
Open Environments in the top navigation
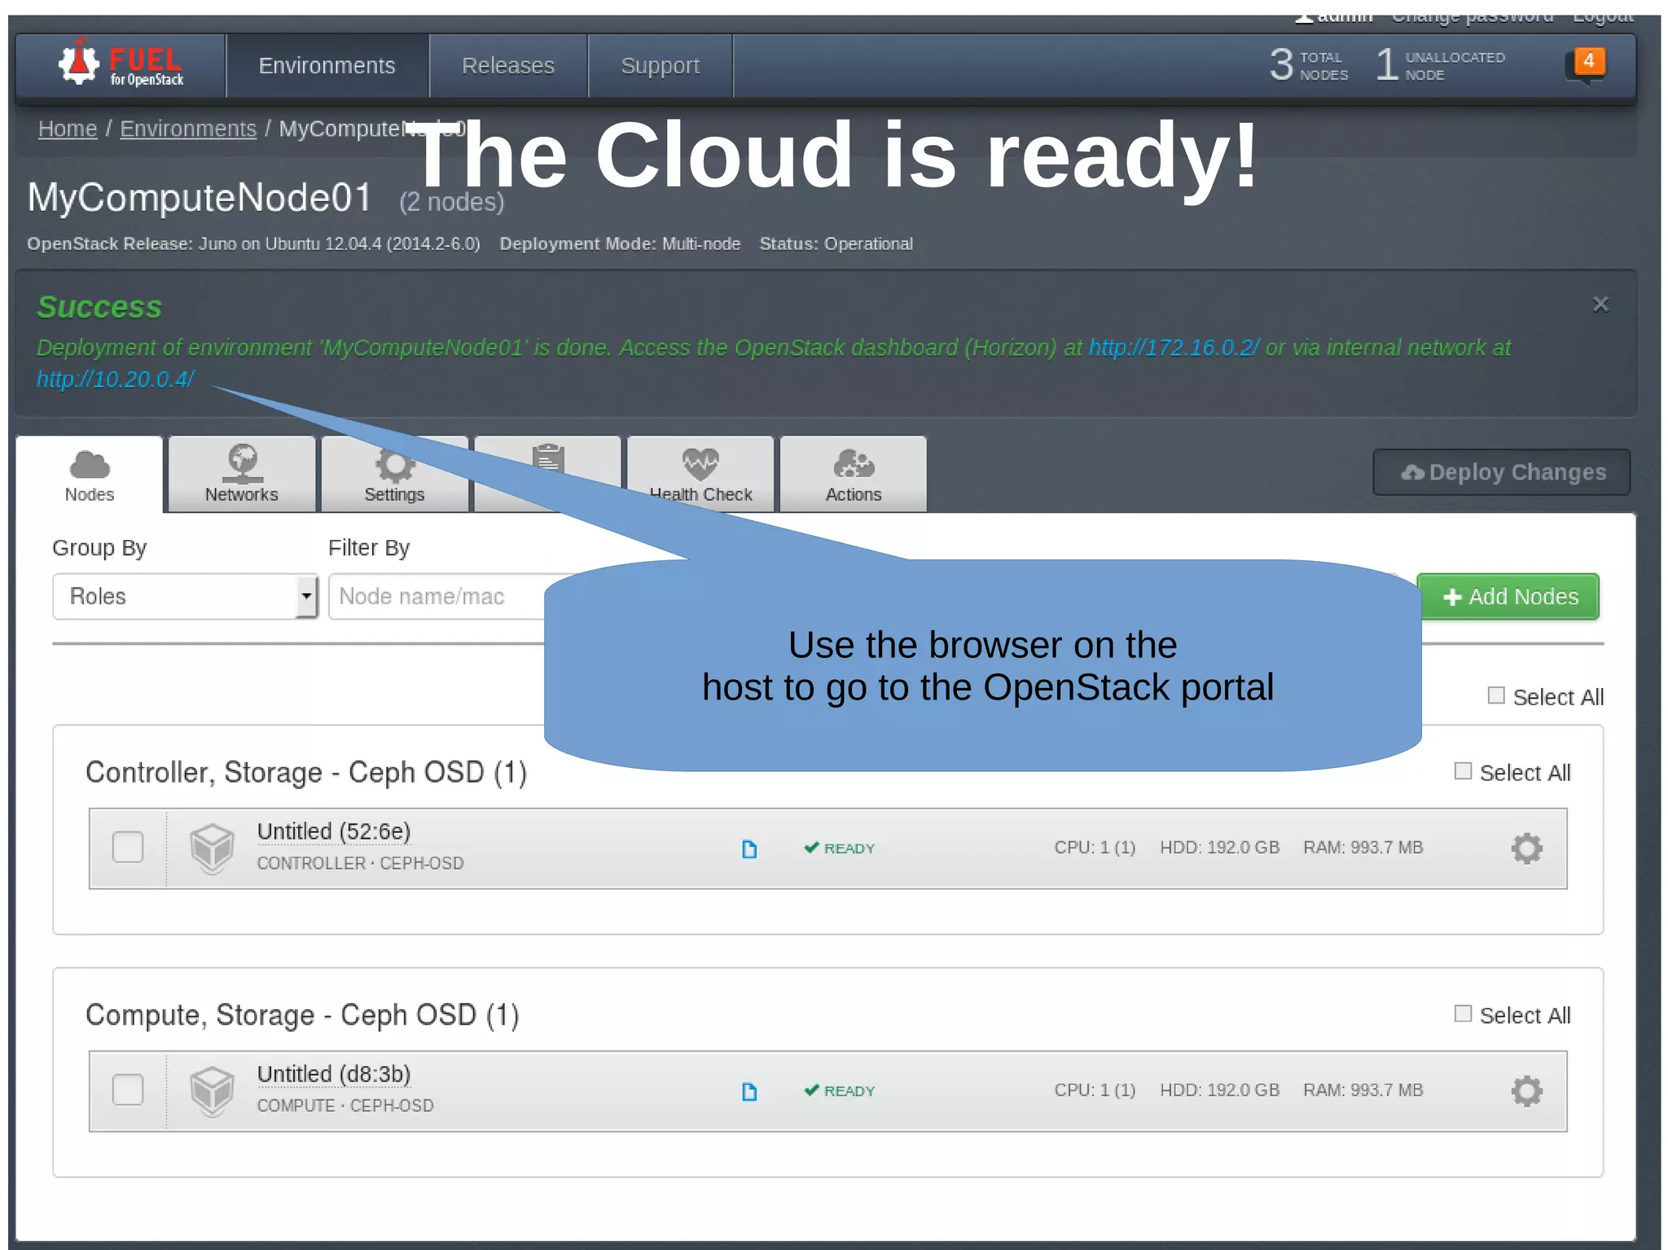click(327, 66)
